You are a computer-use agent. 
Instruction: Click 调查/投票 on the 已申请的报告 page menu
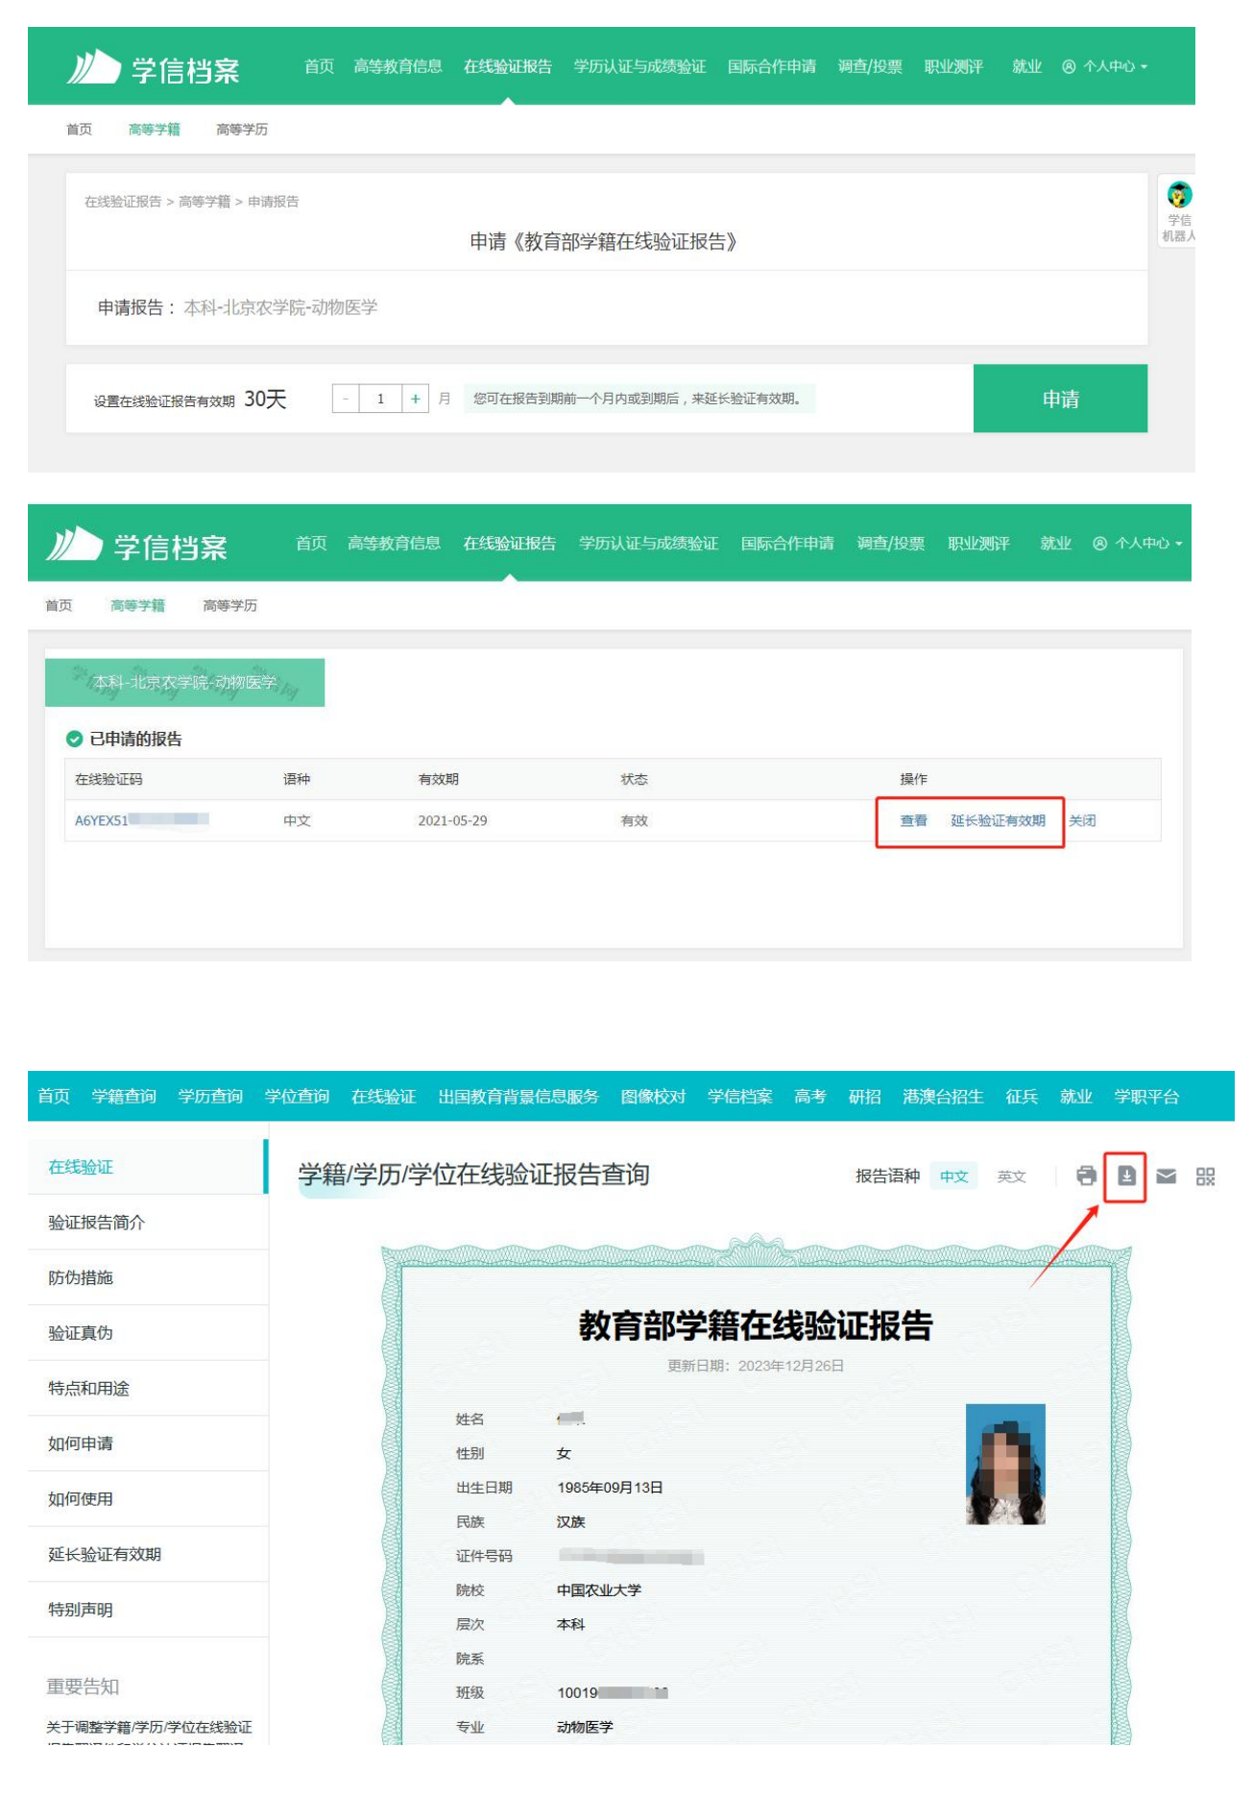[891, 544]
